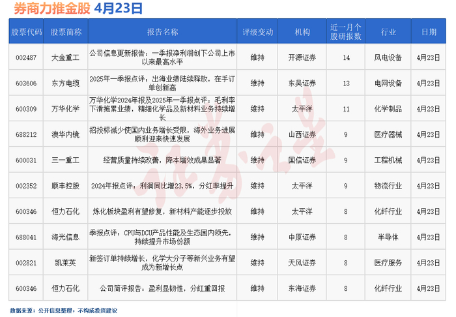Click stock name 顺丰控股
Screen dimensions: 456x317
click(65, 186)
